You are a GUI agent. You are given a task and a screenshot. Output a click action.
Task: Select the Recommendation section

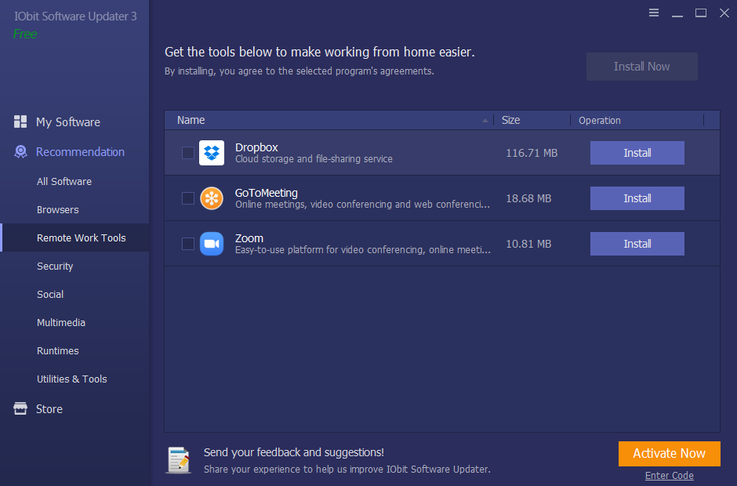(81, 152)
